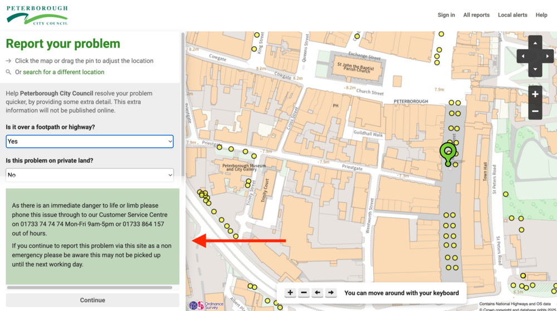Open Help in the top menu

tap(541, 15)
